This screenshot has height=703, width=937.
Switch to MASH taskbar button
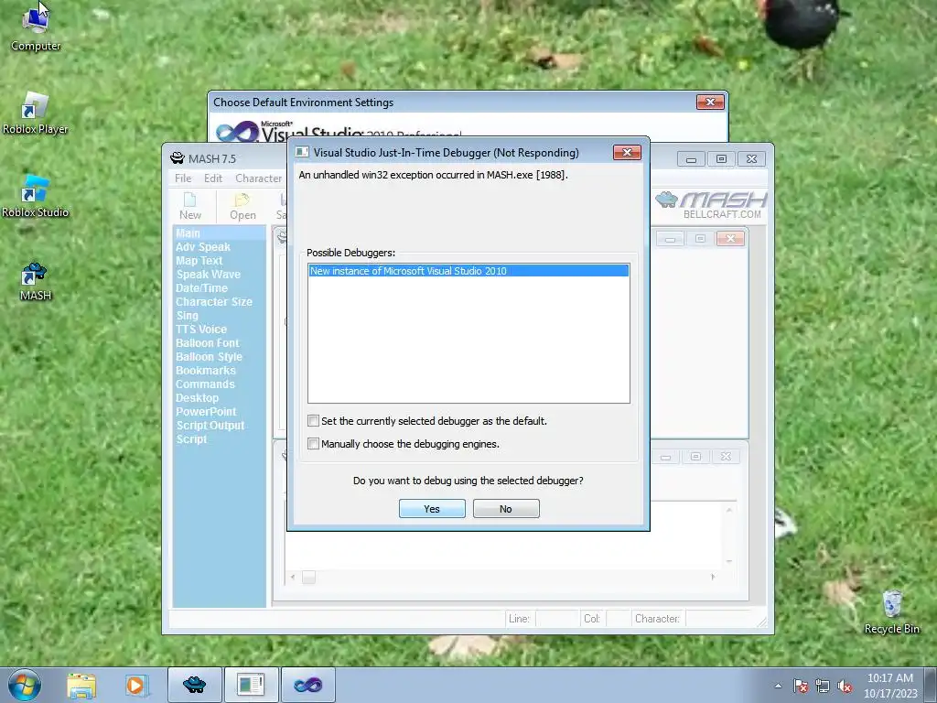pyautogui.click(x=194, y=685)
